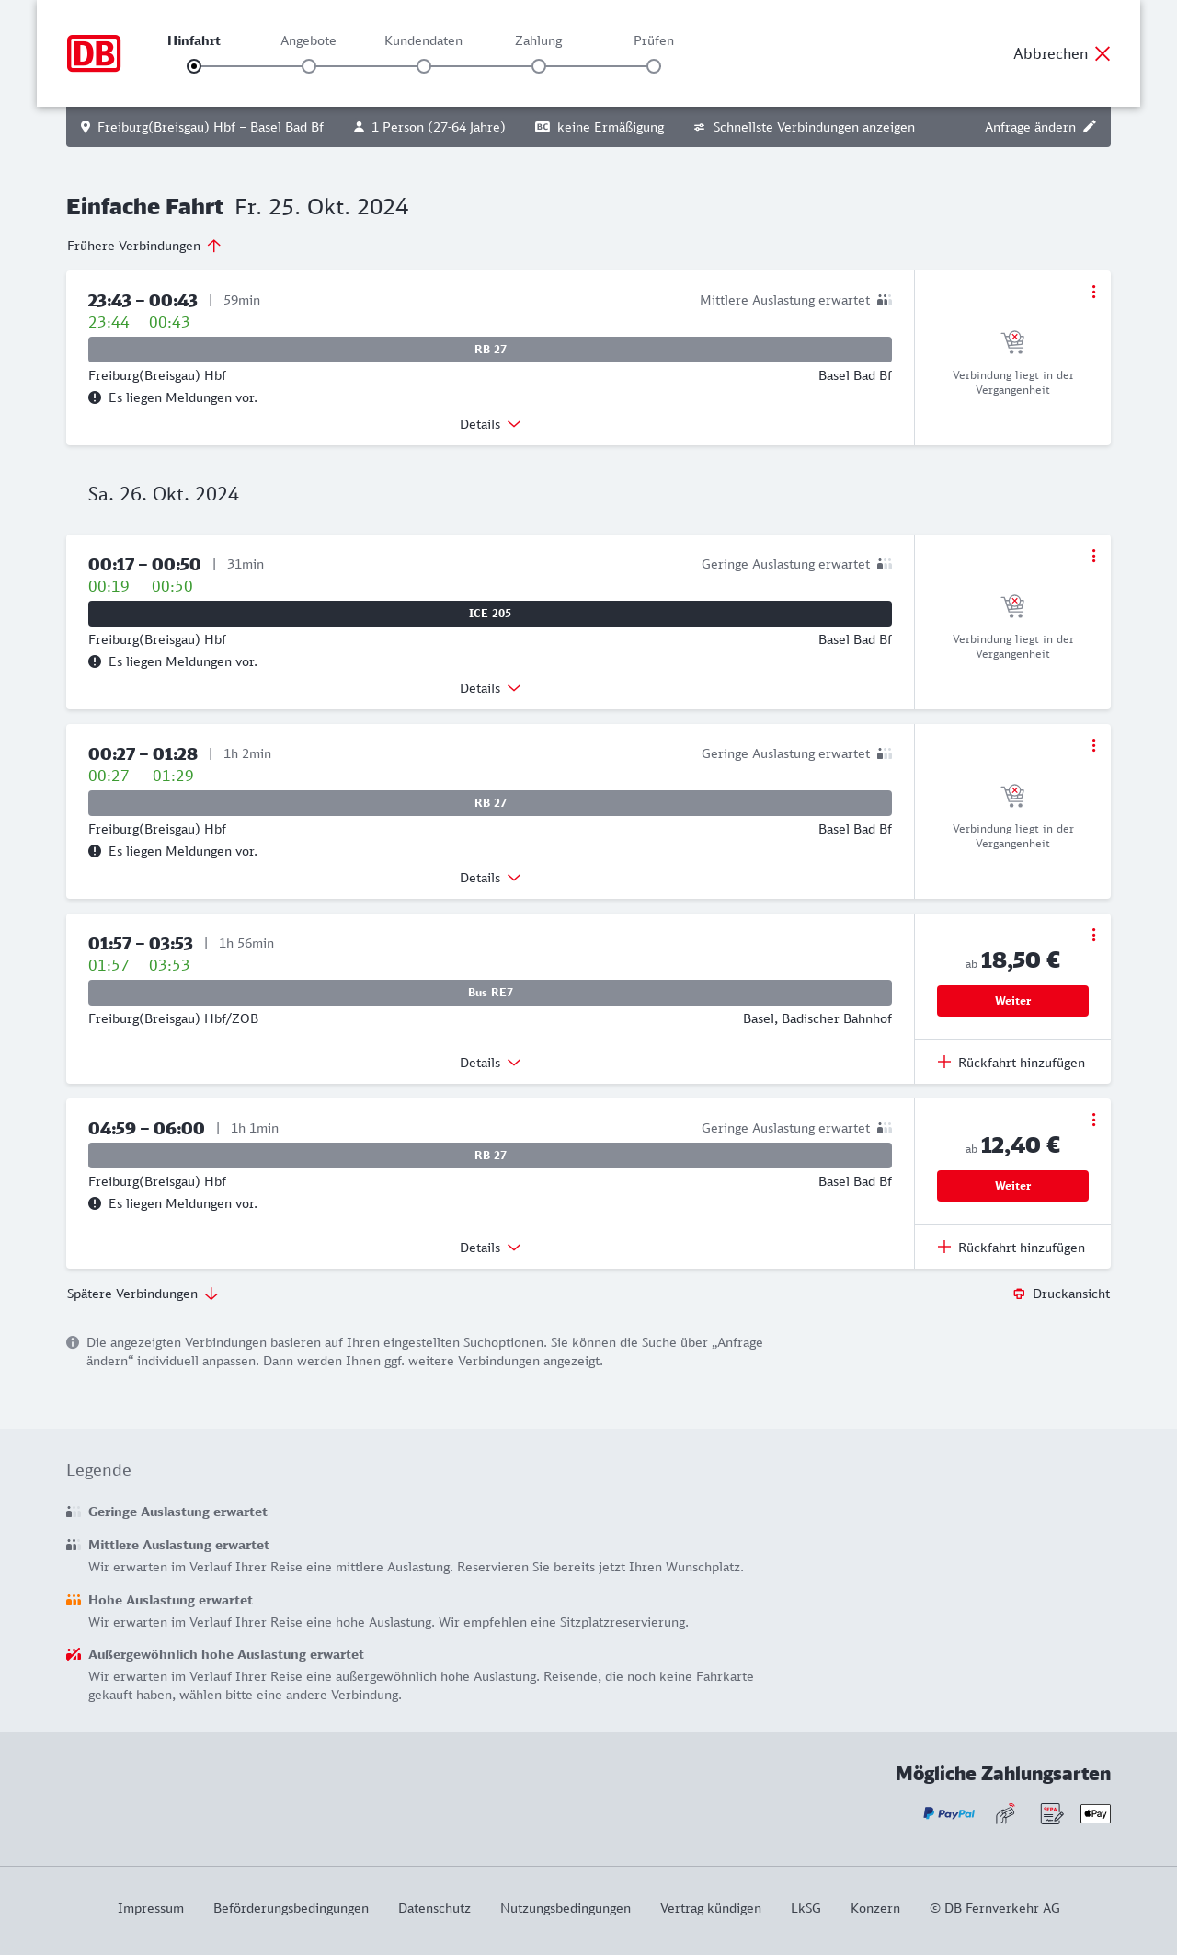1177x1955 pixels.
Task: Open three-dot menu for ICE 205 connection
Action: point(1093,556)
